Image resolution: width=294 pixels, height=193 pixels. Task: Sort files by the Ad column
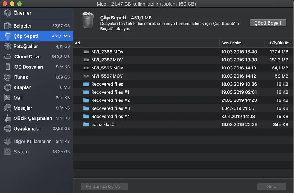pos(78,43)
